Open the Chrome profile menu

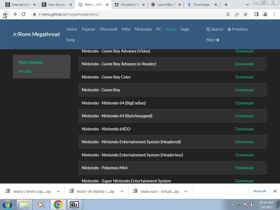[x=265, y=14]
